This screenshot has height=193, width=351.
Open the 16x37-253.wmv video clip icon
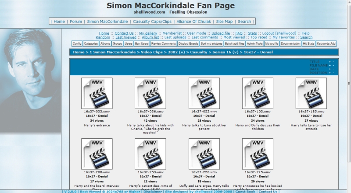pos(147,154)
